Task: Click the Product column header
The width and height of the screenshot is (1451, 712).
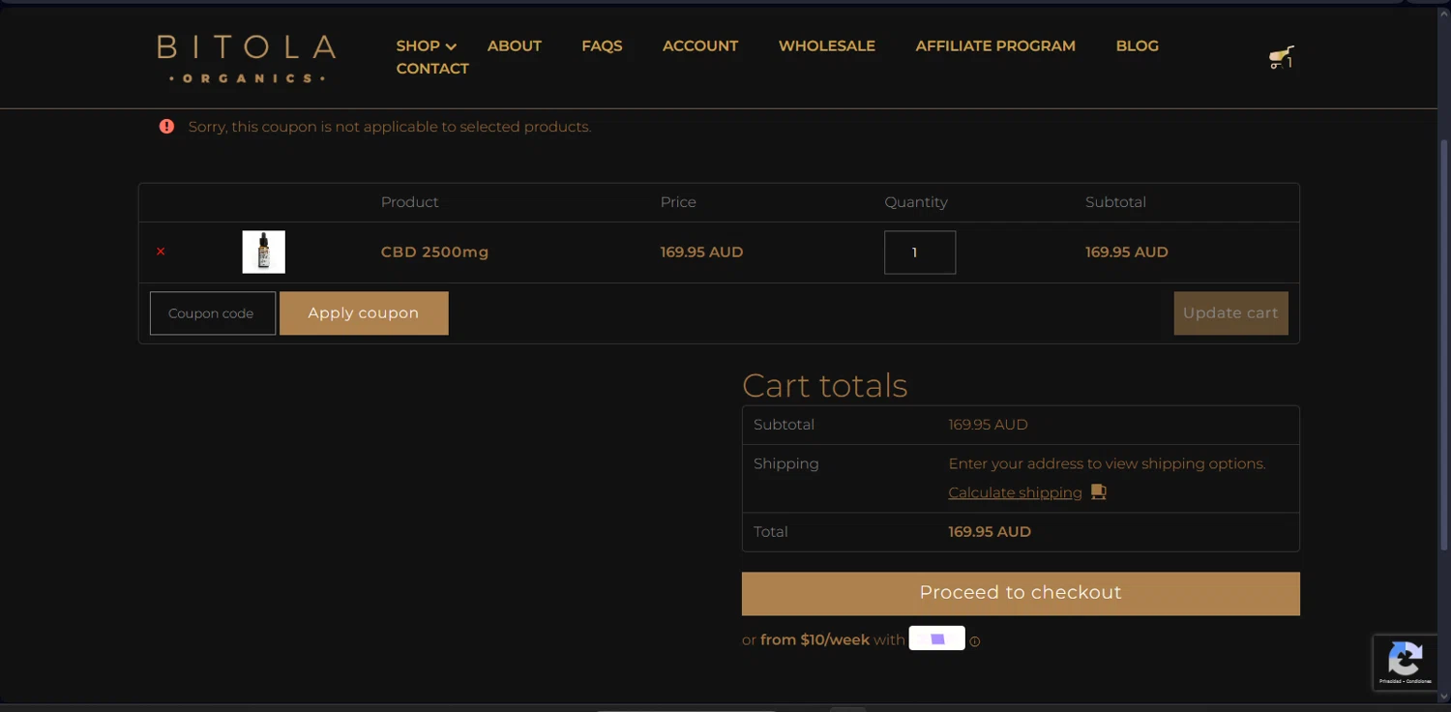Action: click(x=409, y=202)
